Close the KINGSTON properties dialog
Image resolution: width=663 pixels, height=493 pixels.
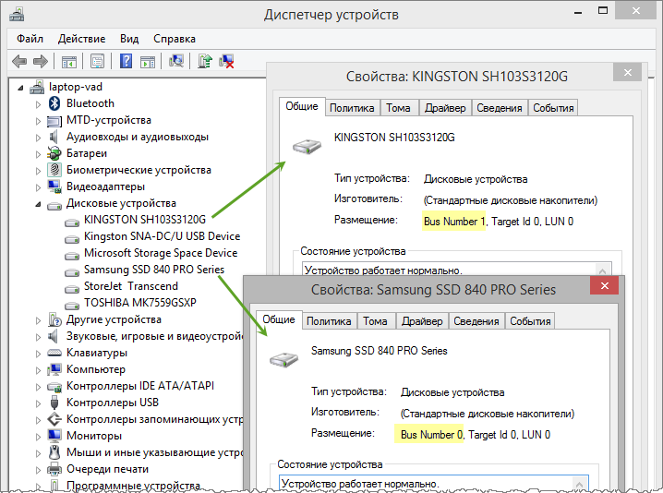tap(628, 73)
